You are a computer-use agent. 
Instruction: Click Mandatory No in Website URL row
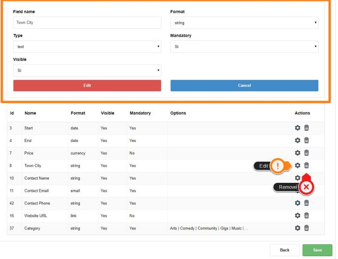pyautogui.click(x=132, y=216)
